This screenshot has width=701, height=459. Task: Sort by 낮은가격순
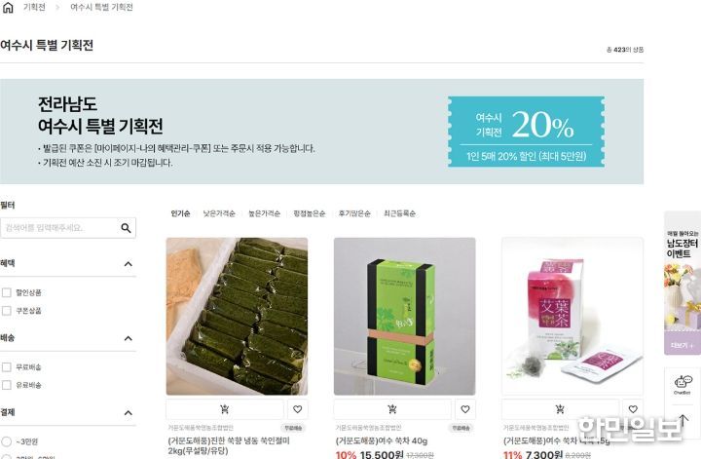[219, 213]
